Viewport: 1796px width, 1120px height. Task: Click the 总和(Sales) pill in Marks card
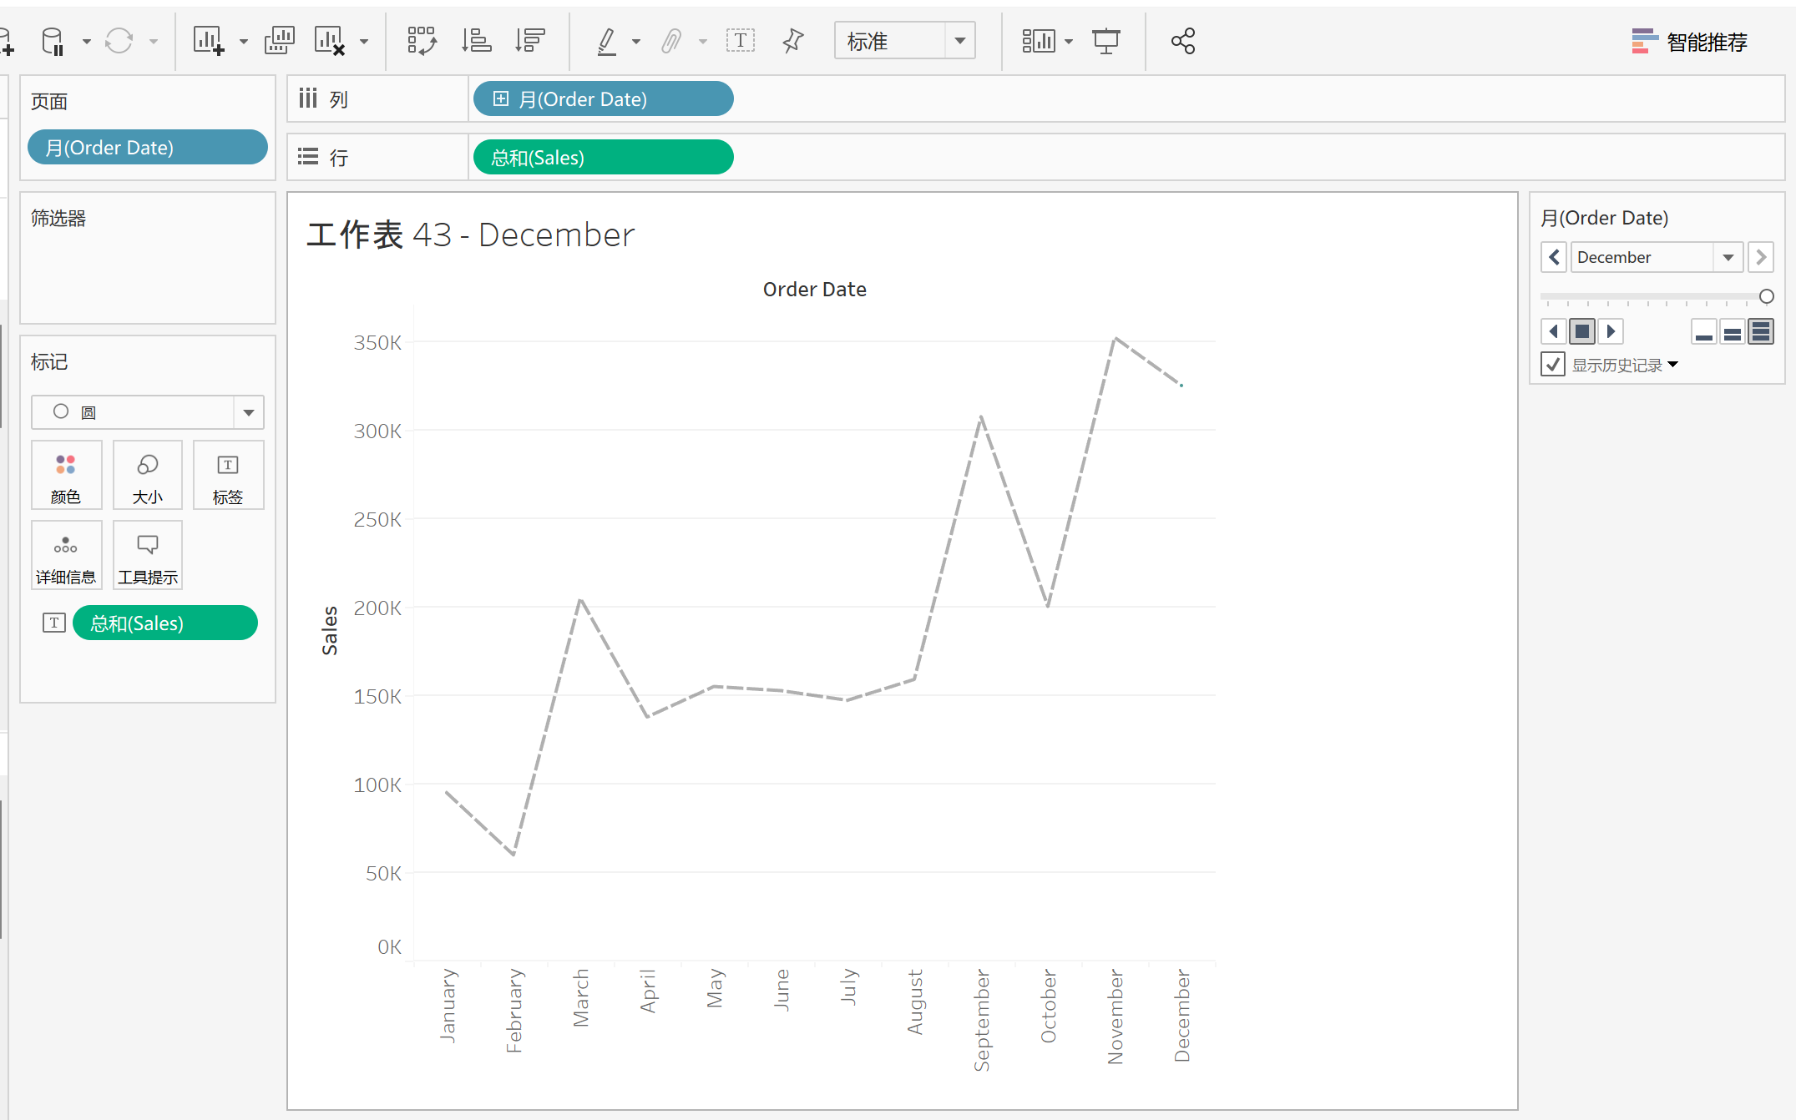click(165, 623)
